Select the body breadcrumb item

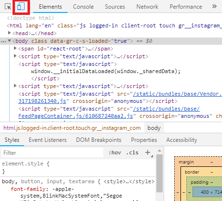[x=154, y=128]
